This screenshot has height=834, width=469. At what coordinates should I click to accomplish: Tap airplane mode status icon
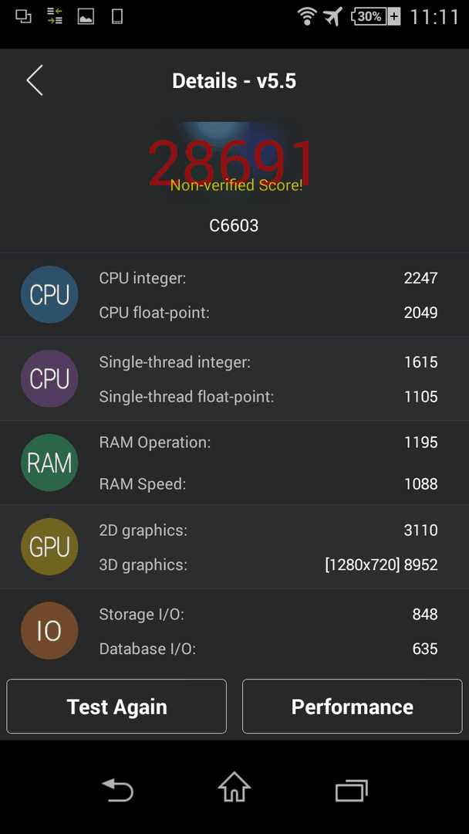pos(333,16)
